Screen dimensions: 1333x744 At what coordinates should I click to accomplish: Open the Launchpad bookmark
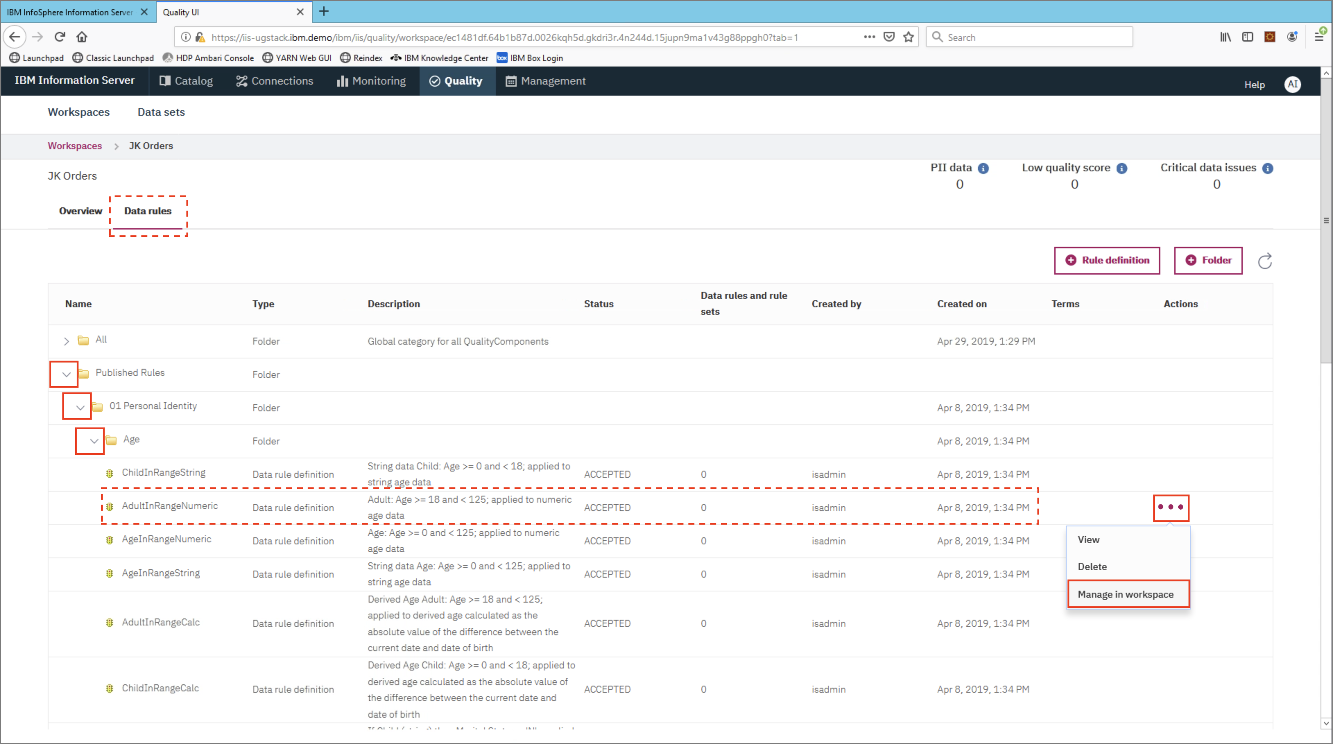click(x=36, y=58)
